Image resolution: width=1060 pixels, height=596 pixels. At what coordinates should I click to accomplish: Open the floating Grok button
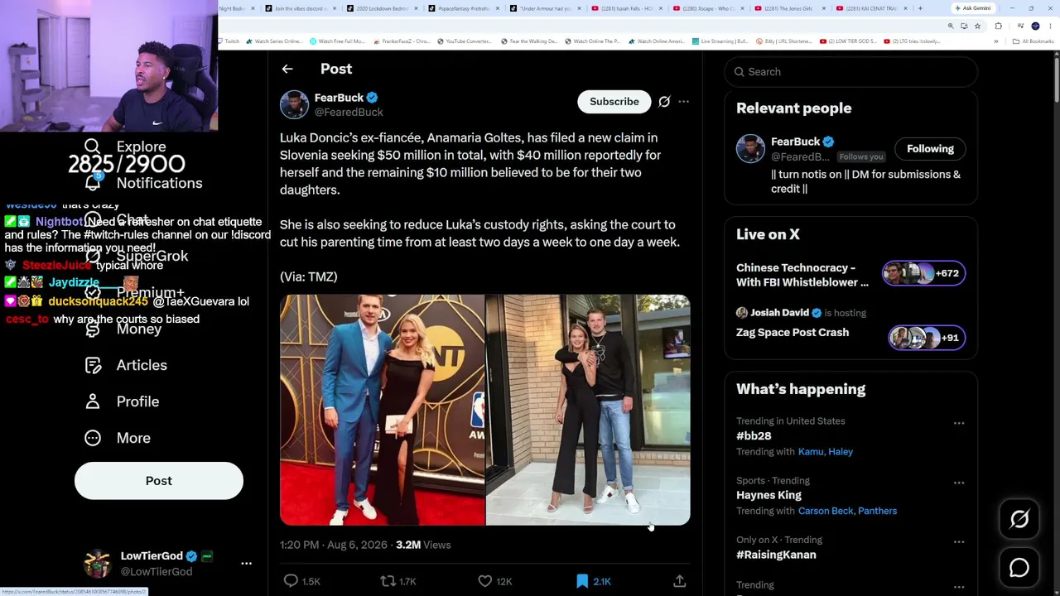(x=1019, y=519)
